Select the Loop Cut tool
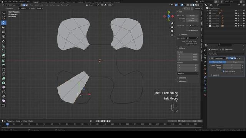This screenshot has height=138, width=246. coord(3,69)
